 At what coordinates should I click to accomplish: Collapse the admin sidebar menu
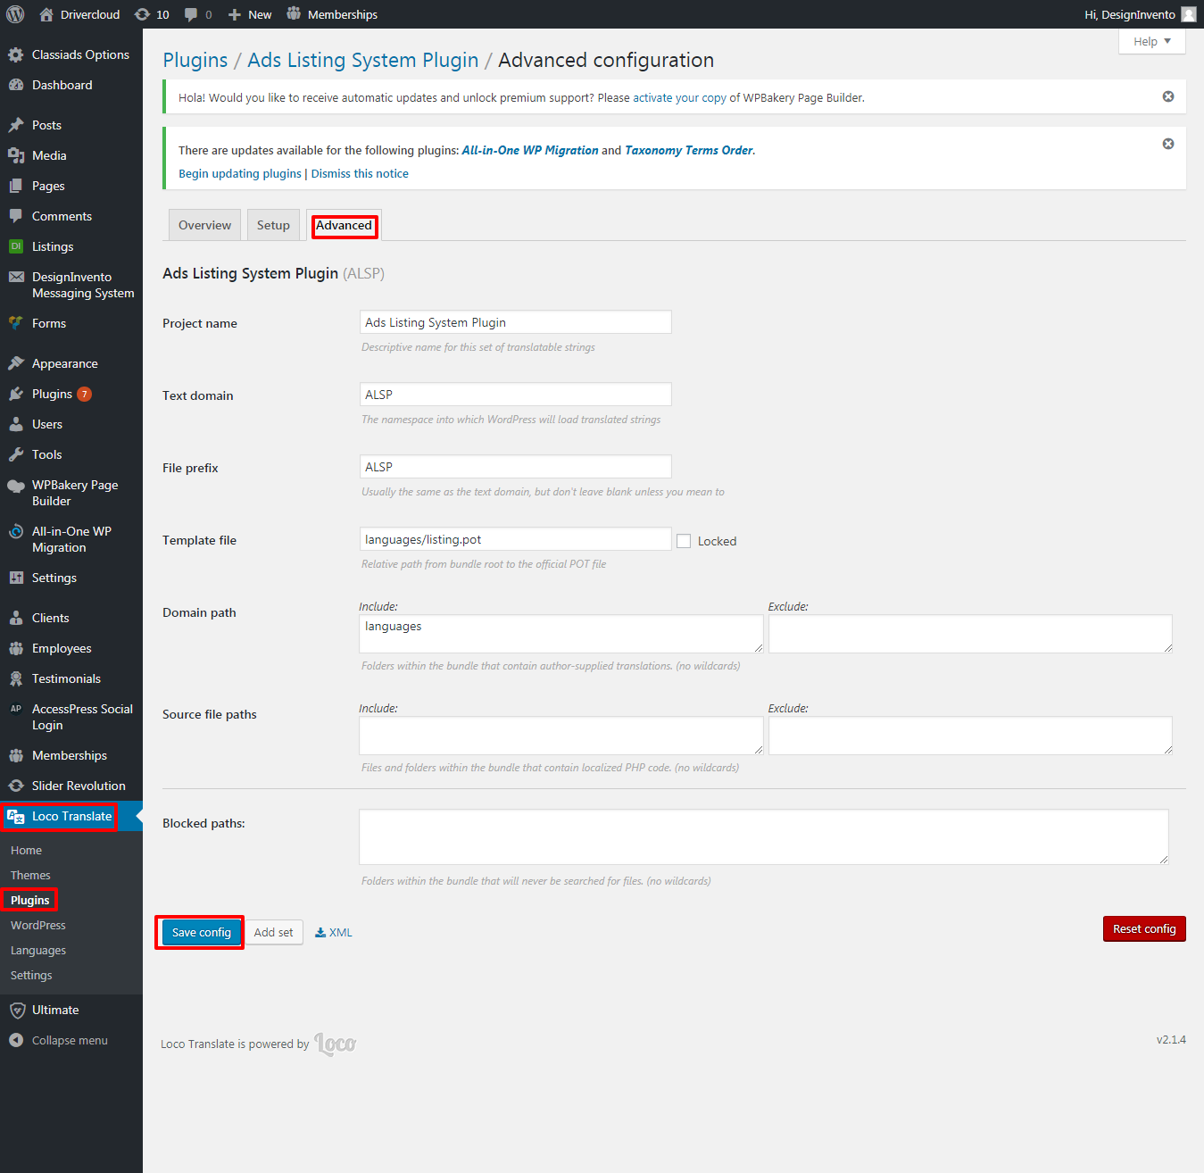59,1040
